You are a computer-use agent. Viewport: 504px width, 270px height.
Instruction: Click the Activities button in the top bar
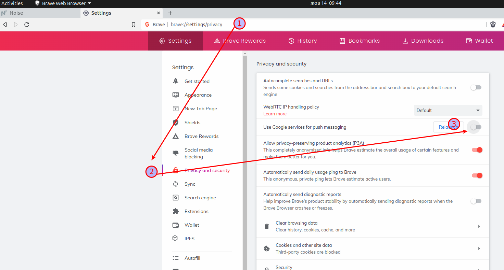point(12,3)
